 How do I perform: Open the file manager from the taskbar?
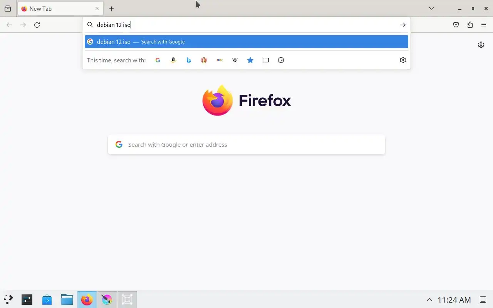tap(67, 299)
